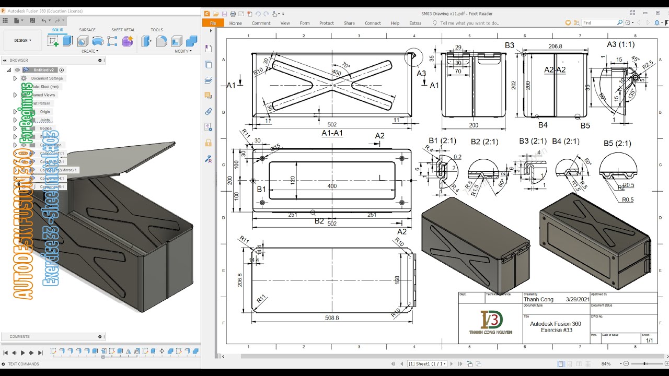
Task: Click the Undo arrow in Fusion 360
Action: pyautogui.click(x=44, y=20)
